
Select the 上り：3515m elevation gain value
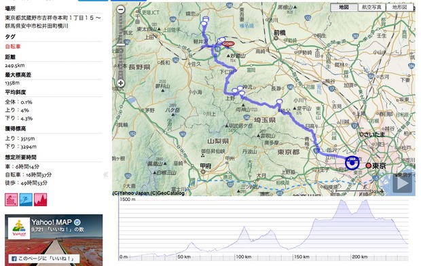20,138
